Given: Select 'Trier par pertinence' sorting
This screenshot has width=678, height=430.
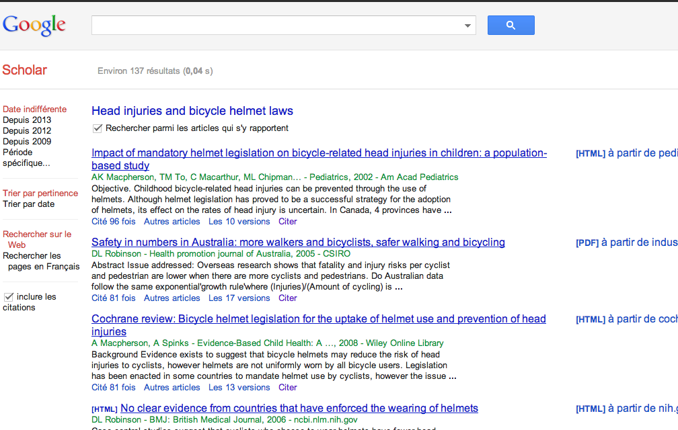Looking at the screenshot, I should pos(40,193).
